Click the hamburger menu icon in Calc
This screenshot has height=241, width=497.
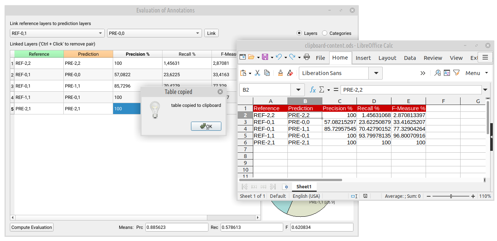[x=485, y=57]
